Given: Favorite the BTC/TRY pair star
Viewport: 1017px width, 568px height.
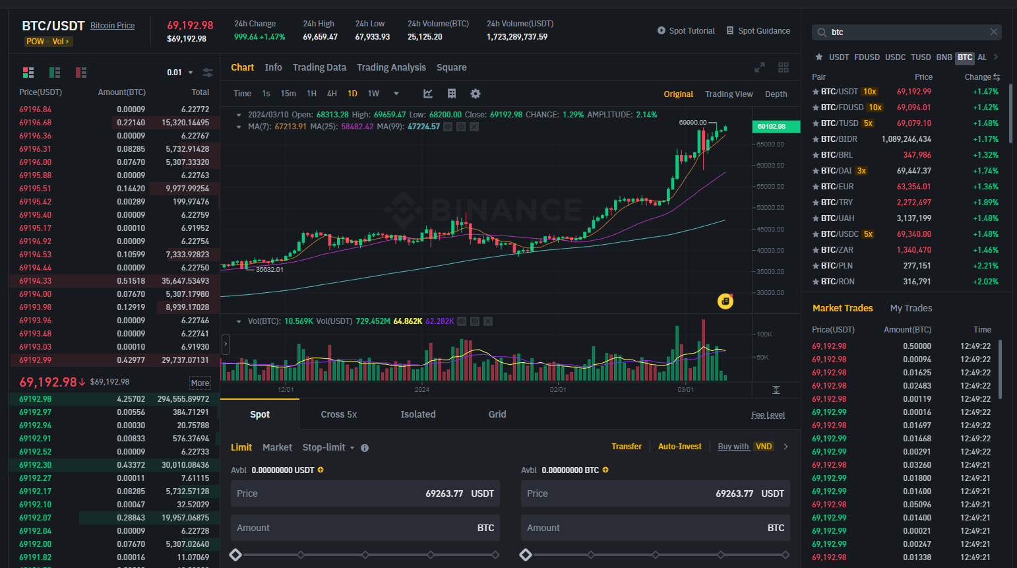Looking at the screenshot, I should point(816,202).
